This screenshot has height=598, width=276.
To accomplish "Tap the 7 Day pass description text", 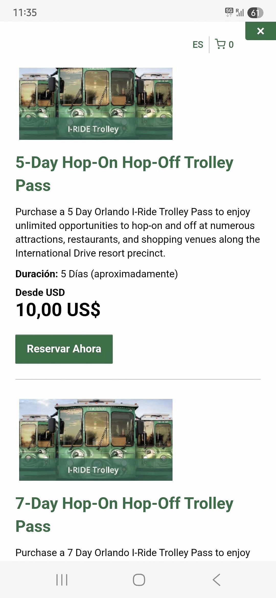I will click(x=133, y=553).
